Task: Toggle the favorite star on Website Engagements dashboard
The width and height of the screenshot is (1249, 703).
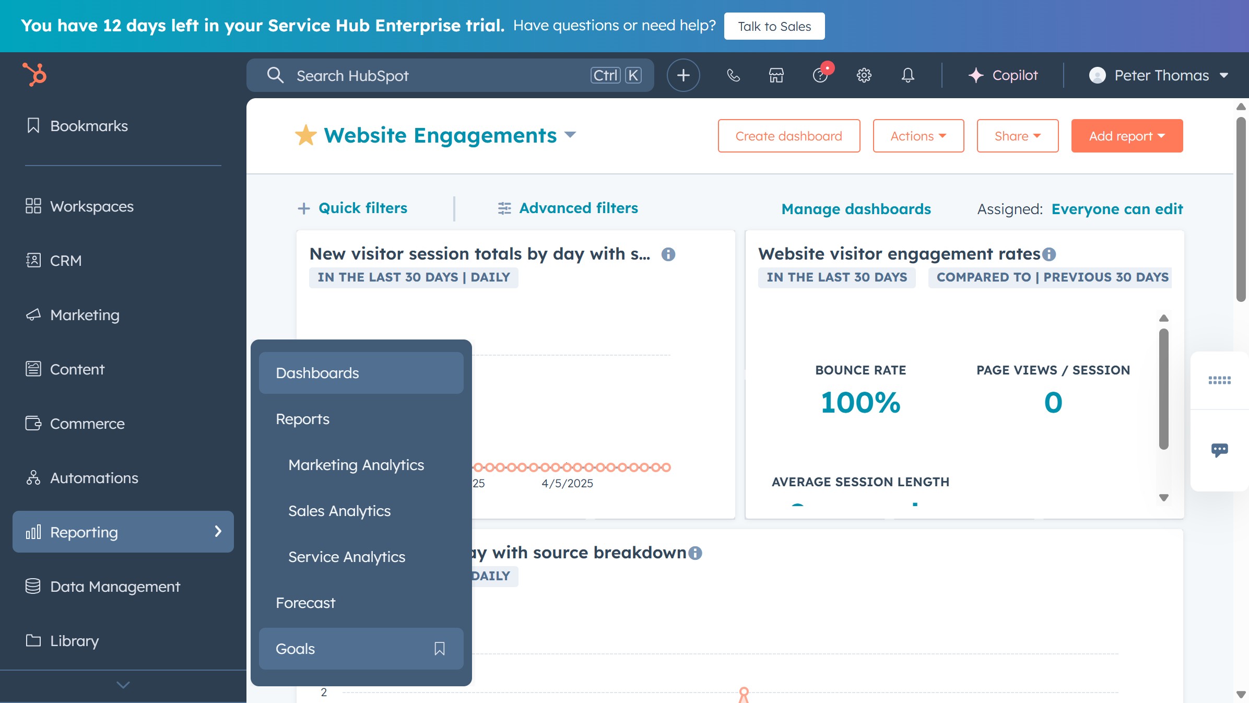Action: [x=306, y=135]
